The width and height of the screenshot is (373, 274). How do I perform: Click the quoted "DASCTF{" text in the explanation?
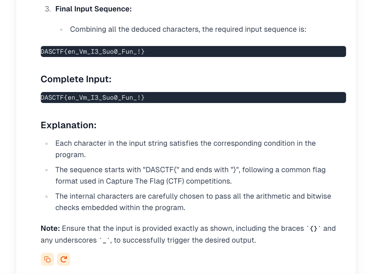point(161,170)
